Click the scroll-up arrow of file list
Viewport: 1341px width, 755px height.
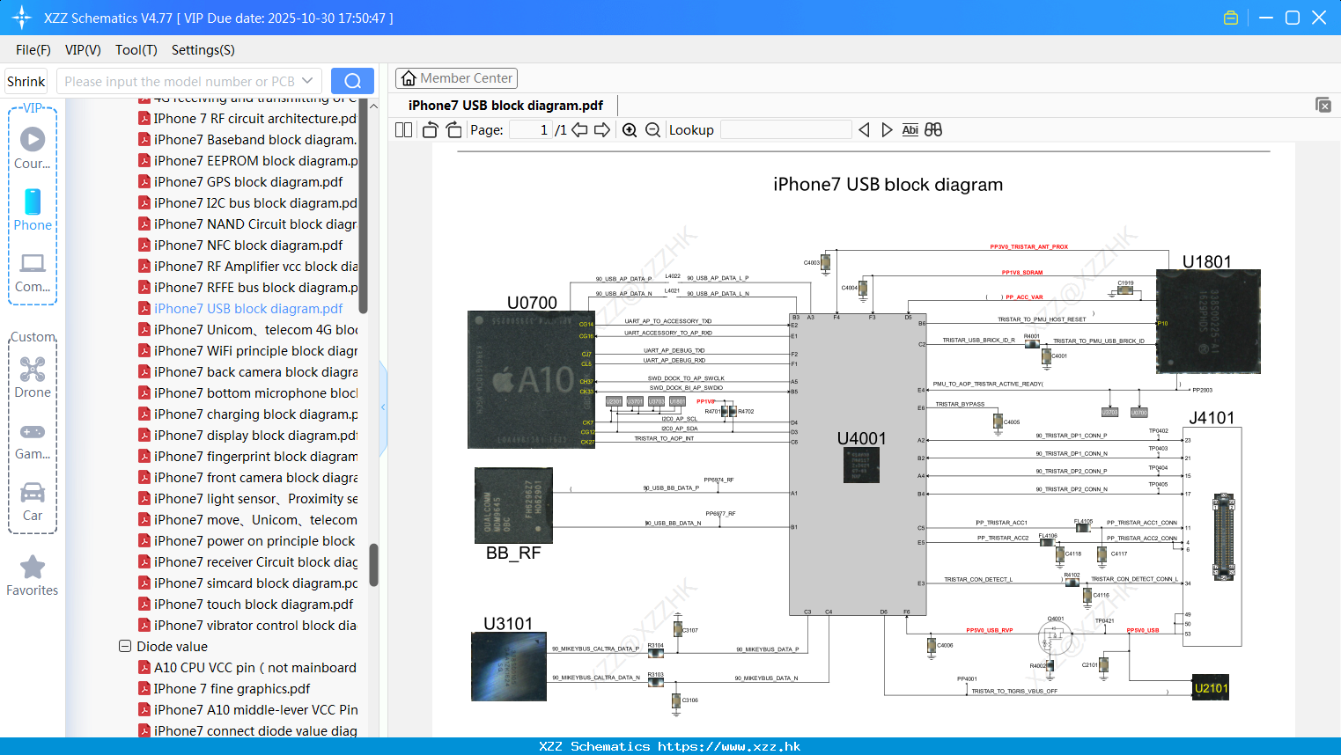[x=373, y=106]
